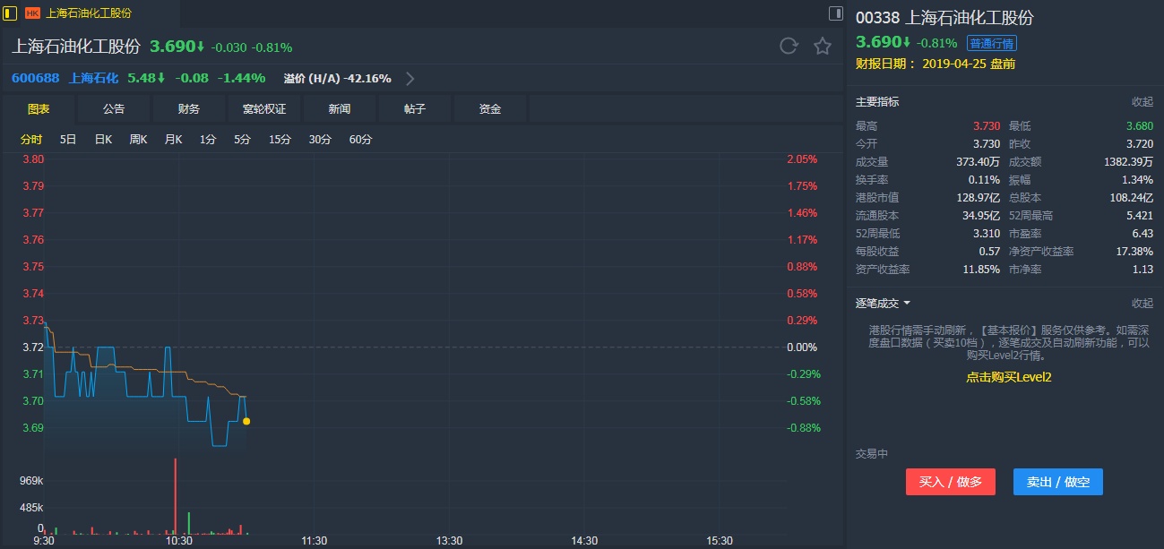Click the refresh quote icon
1164x549 pixels.
789,47
